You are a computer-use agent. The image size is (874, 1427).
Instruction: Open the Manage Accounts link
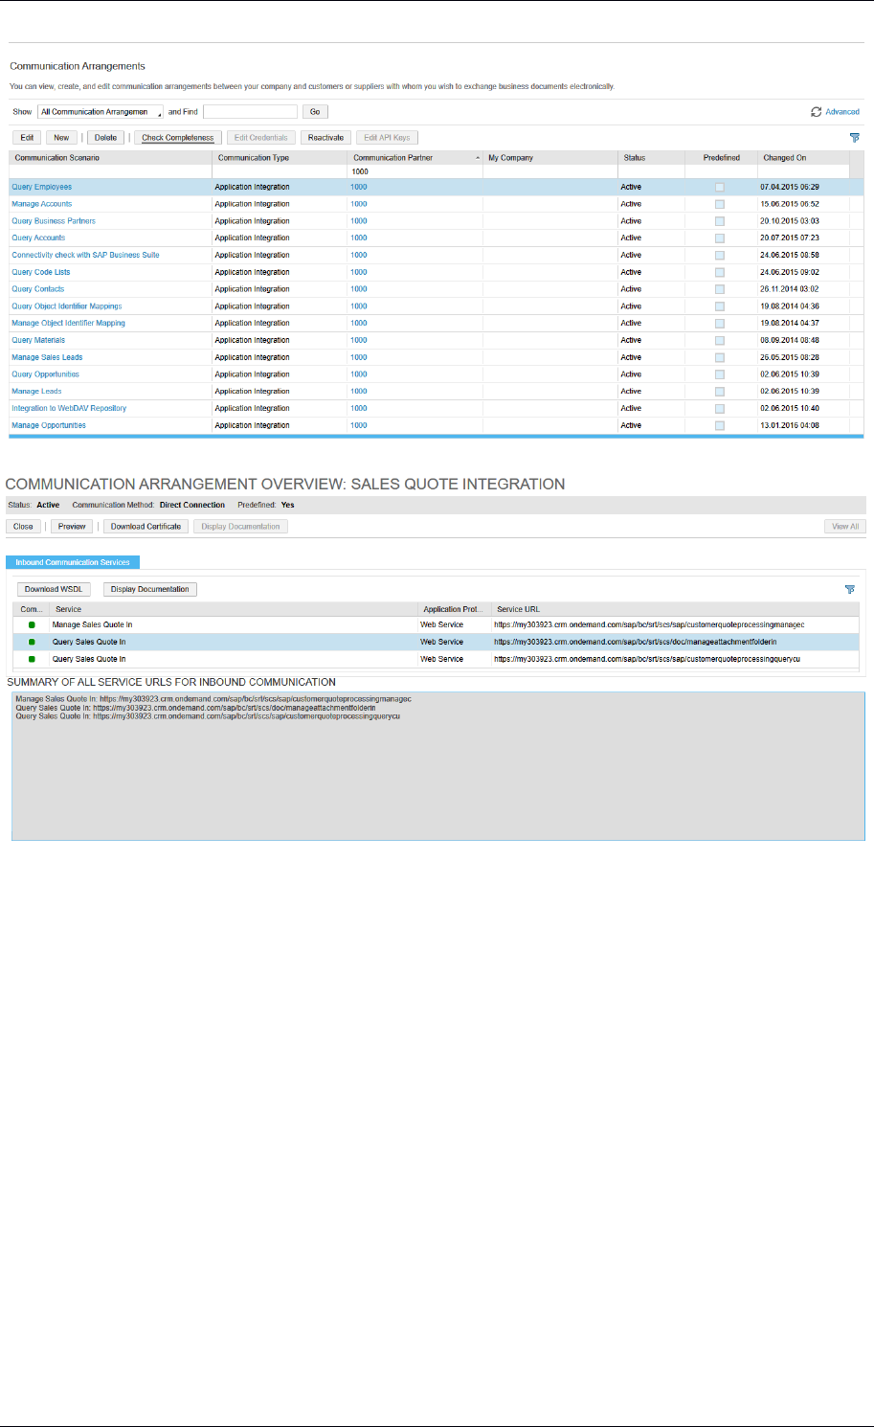click(41, 204)
